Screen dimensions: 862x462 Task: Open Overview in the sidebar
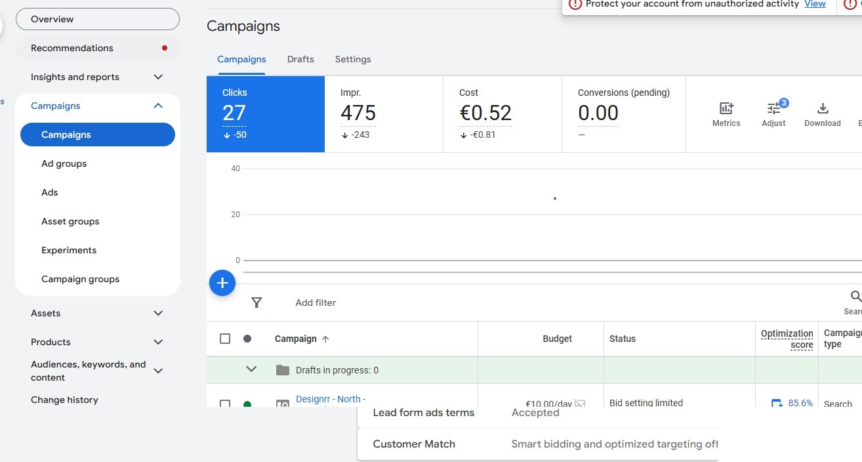(x=97, y=19)
